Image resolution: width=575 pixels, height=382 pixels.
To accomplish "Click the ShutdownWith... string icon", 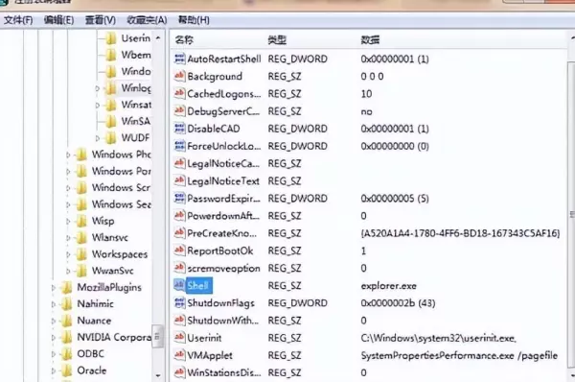I will tap(180, 321).
